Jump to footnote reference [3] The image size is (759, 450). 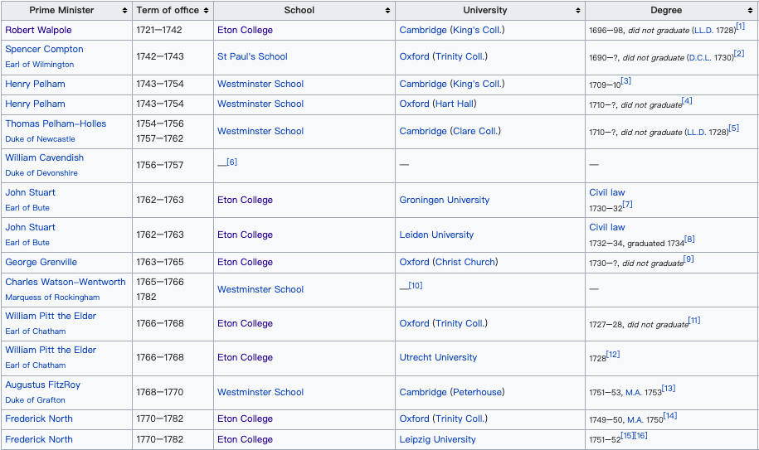pos(626,80)
